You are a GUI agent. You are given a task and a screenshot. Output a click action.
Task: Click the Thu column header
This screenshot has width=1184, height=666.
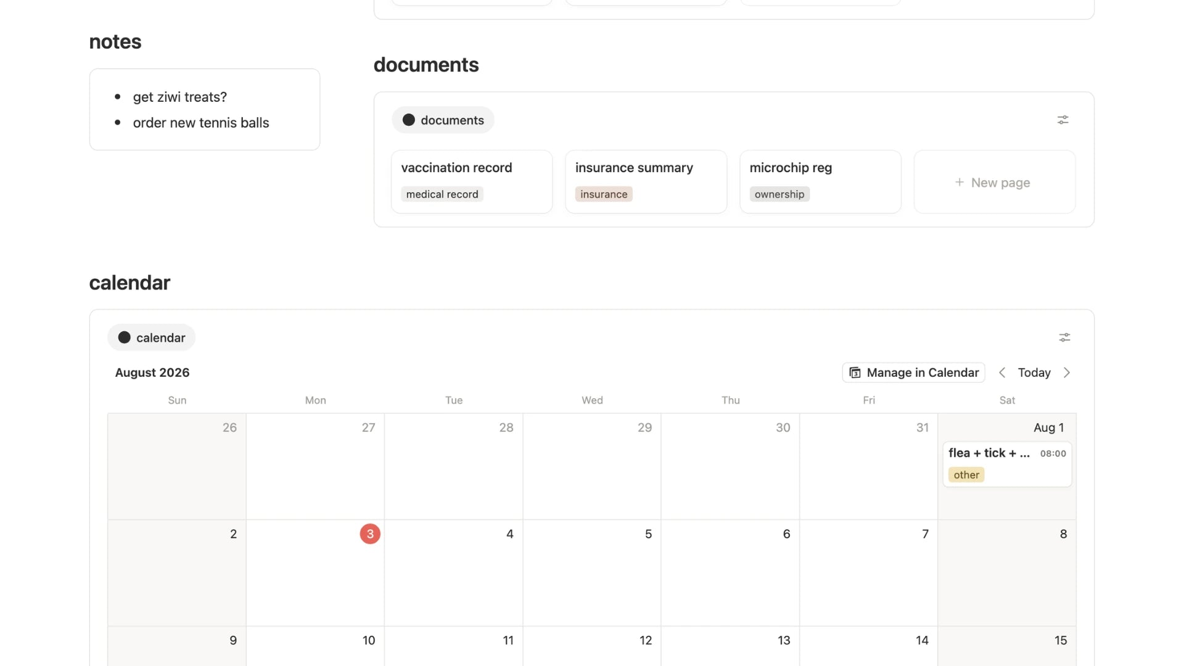point(731,400)
